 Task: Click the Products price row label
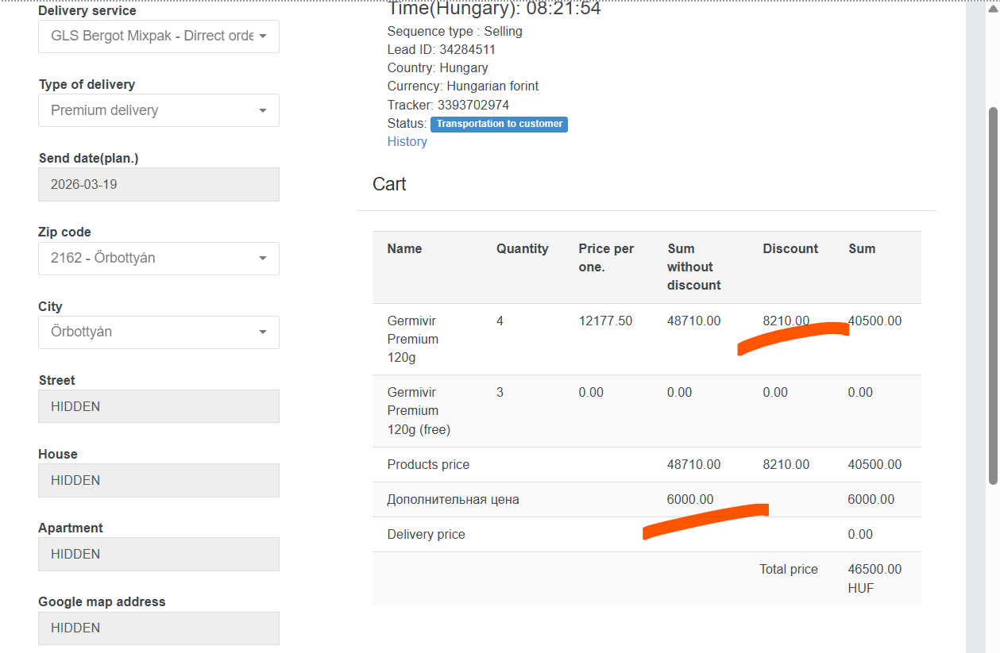428,464
